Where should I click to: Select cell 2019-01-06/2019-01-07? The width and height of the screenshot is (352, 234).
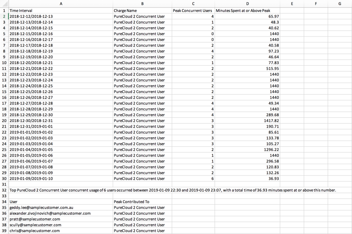pos(61,161)
